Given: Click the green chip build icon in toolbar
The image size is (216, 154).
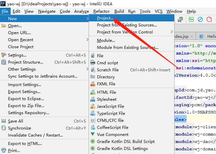Looking at the screenshot, I should [180, 19].
